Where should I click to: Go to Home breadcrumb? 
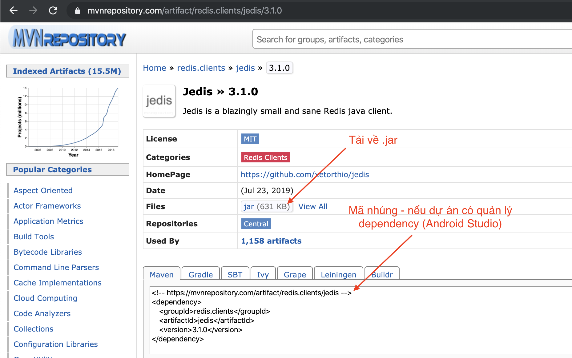coord(155,68)
